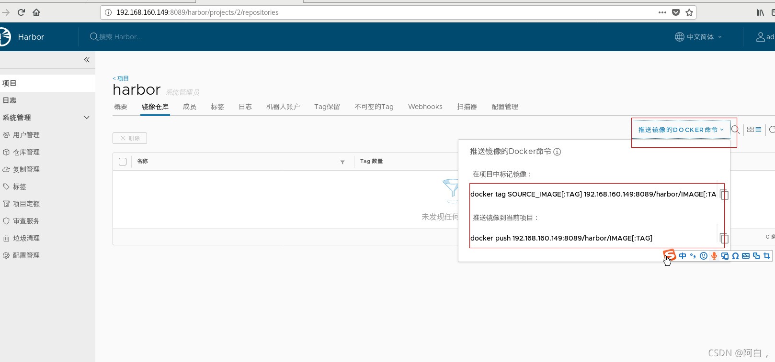Viewport: 775px width, 362px height.
Task: Activate voice input microphone in IME bar
Action: (714, 256)
